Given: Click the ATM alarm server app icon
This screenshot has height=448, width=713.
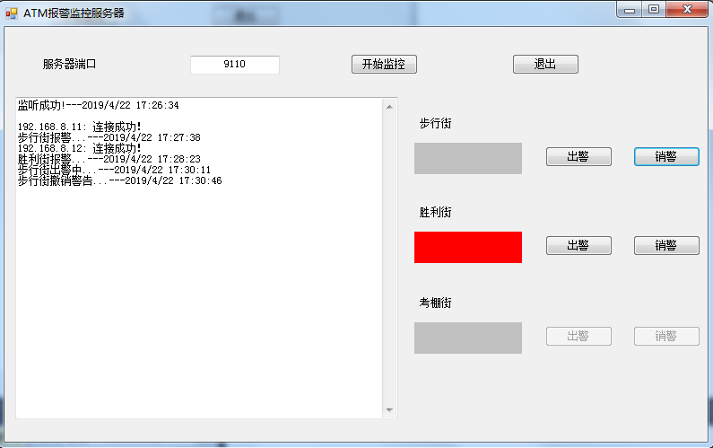Looking at the screenshot, I should [x=12, y=13].
